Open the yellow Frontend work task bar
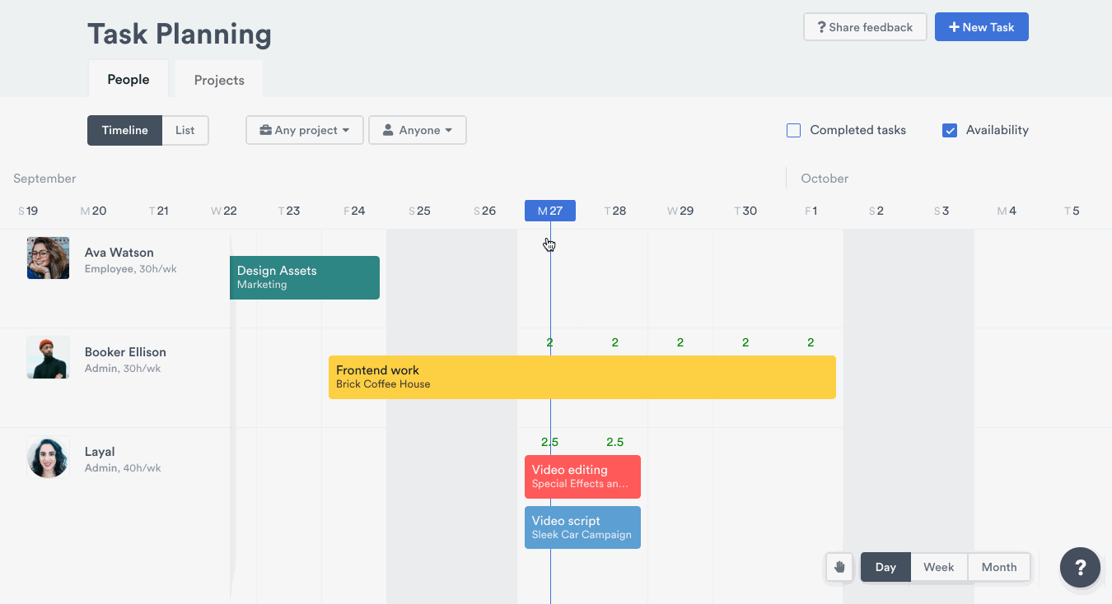This screenshot has height=604, width=1112. pyautogui.click(x=582, y=377)
